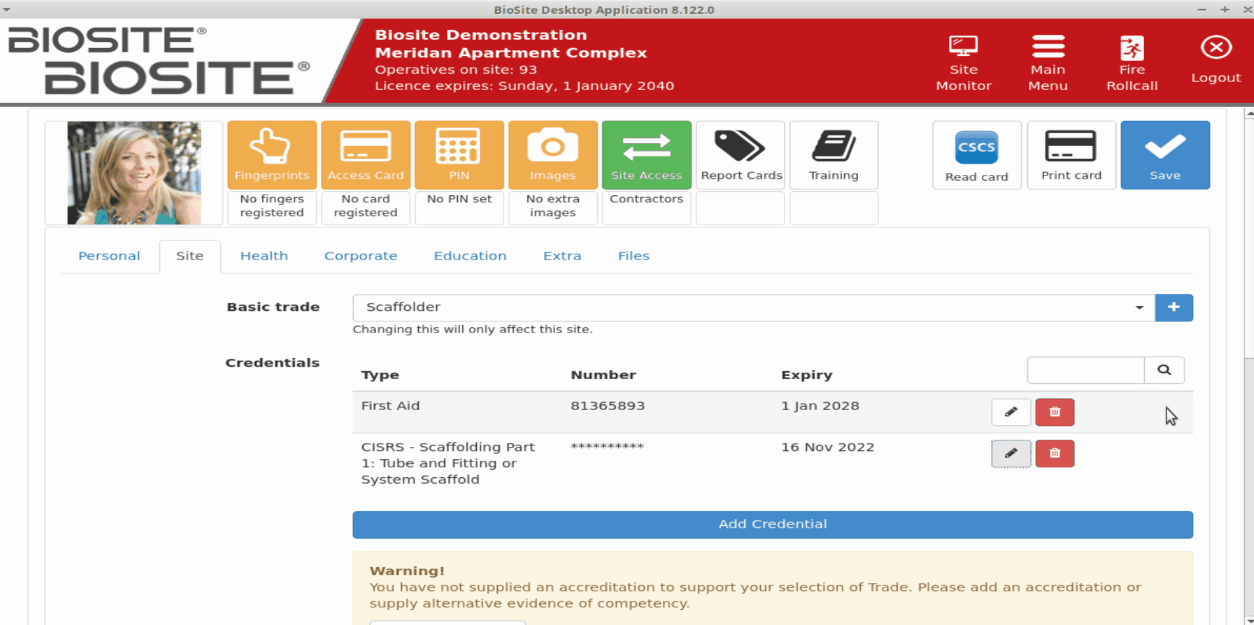Screen dimensions: 1254x625
Task: Click the BIOSITE logo
Action: coord(158,60)
